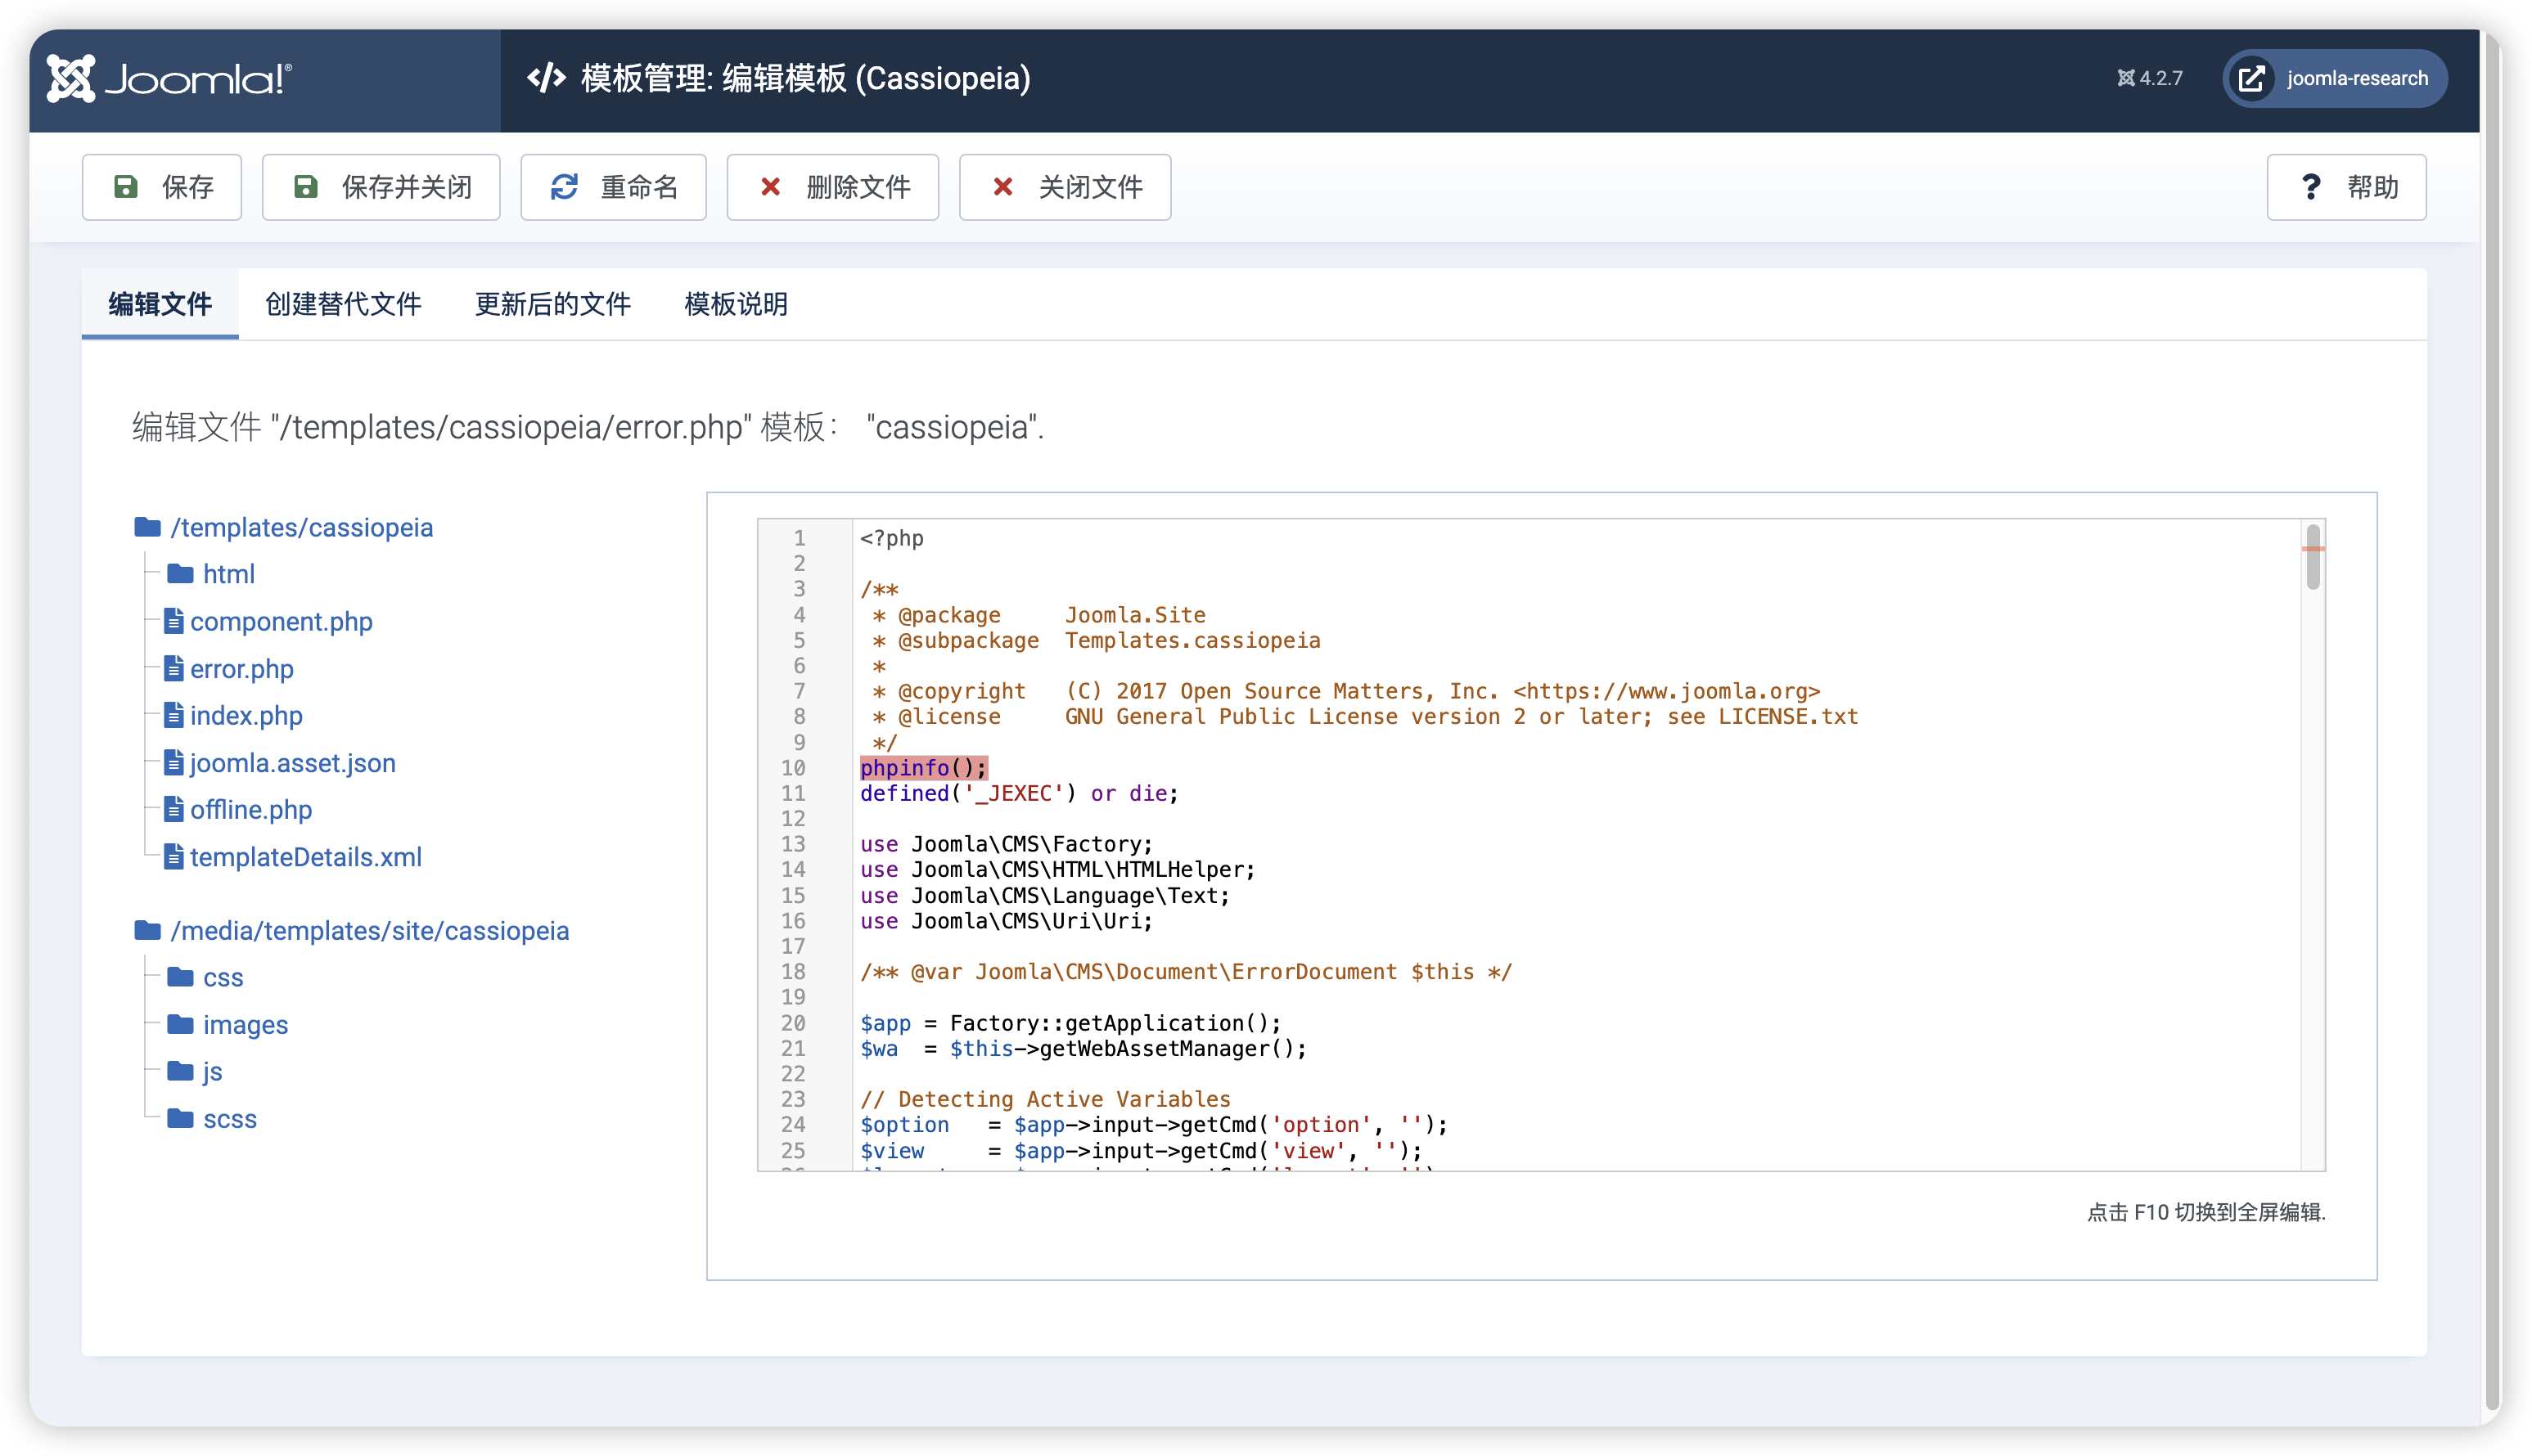Click the css folder icon
Screen dimensions: 2532x1456
180,977
